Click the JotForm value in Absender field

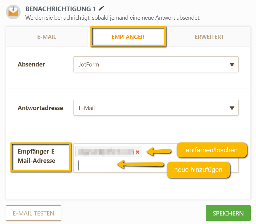[89, 64]
